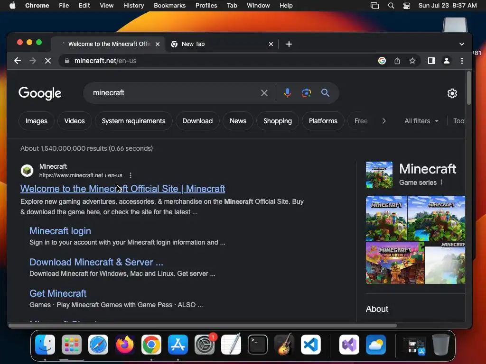This screenshot has height=364, width=486.
Task: Open Launchpad from the Dock
Action: click(x=72, y=345)
